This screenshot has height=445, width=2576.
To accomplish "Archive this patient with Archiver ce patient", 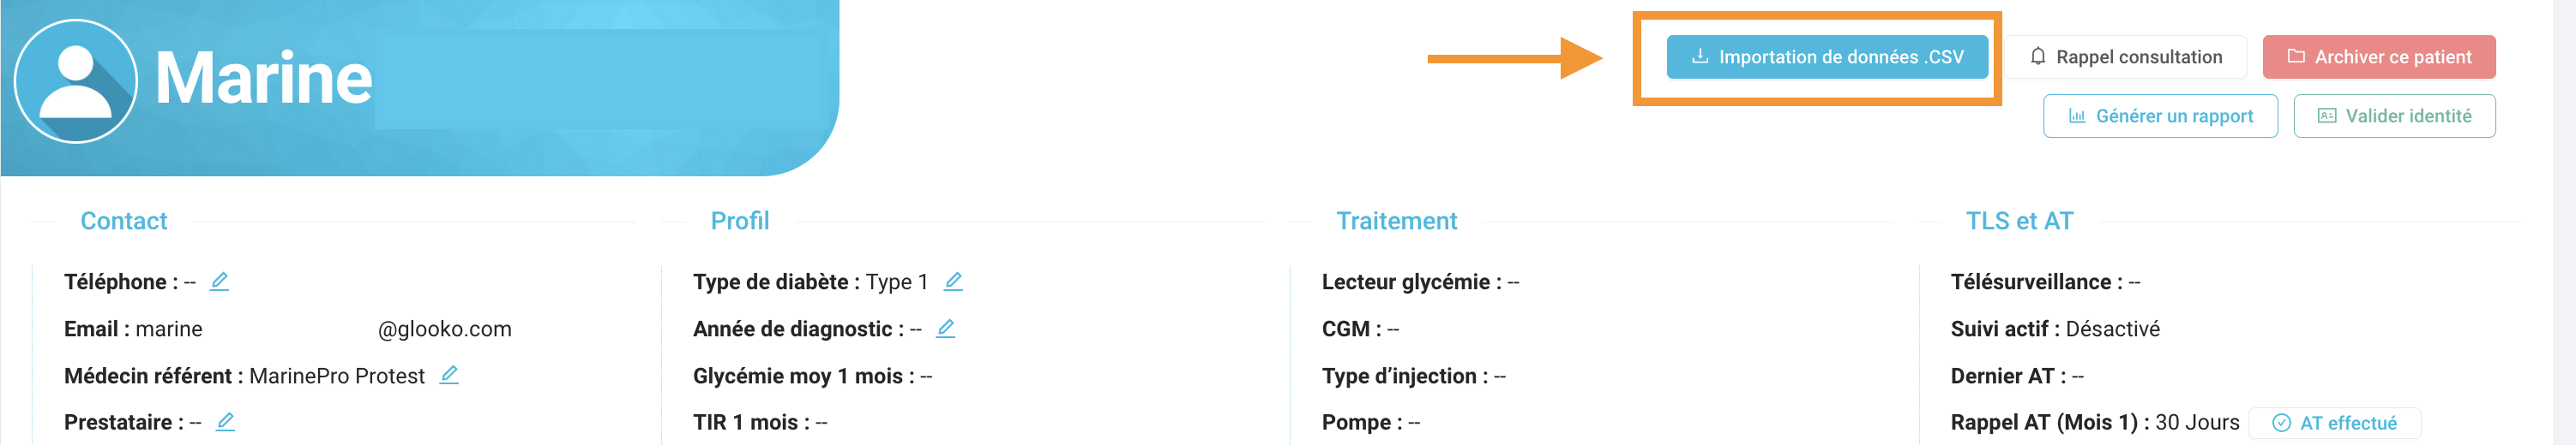I will 2379,56.
